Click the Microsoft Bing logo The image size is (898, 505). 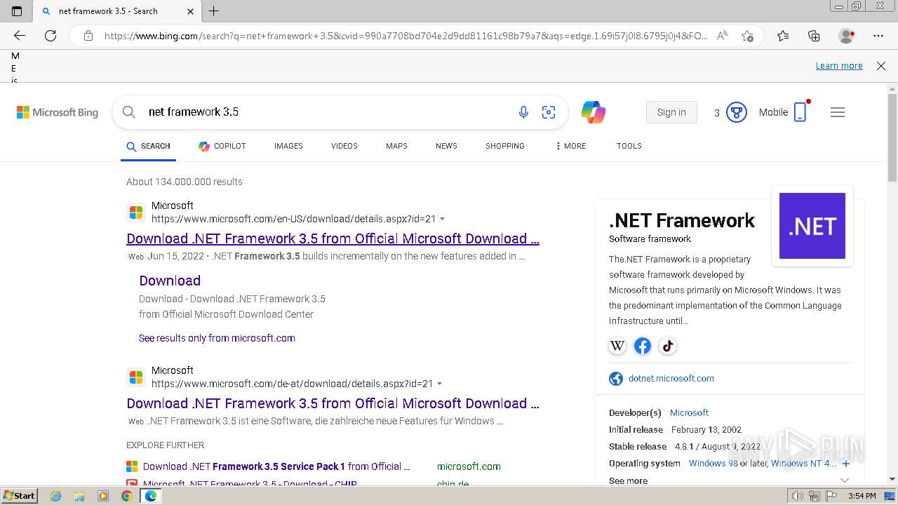58,112
